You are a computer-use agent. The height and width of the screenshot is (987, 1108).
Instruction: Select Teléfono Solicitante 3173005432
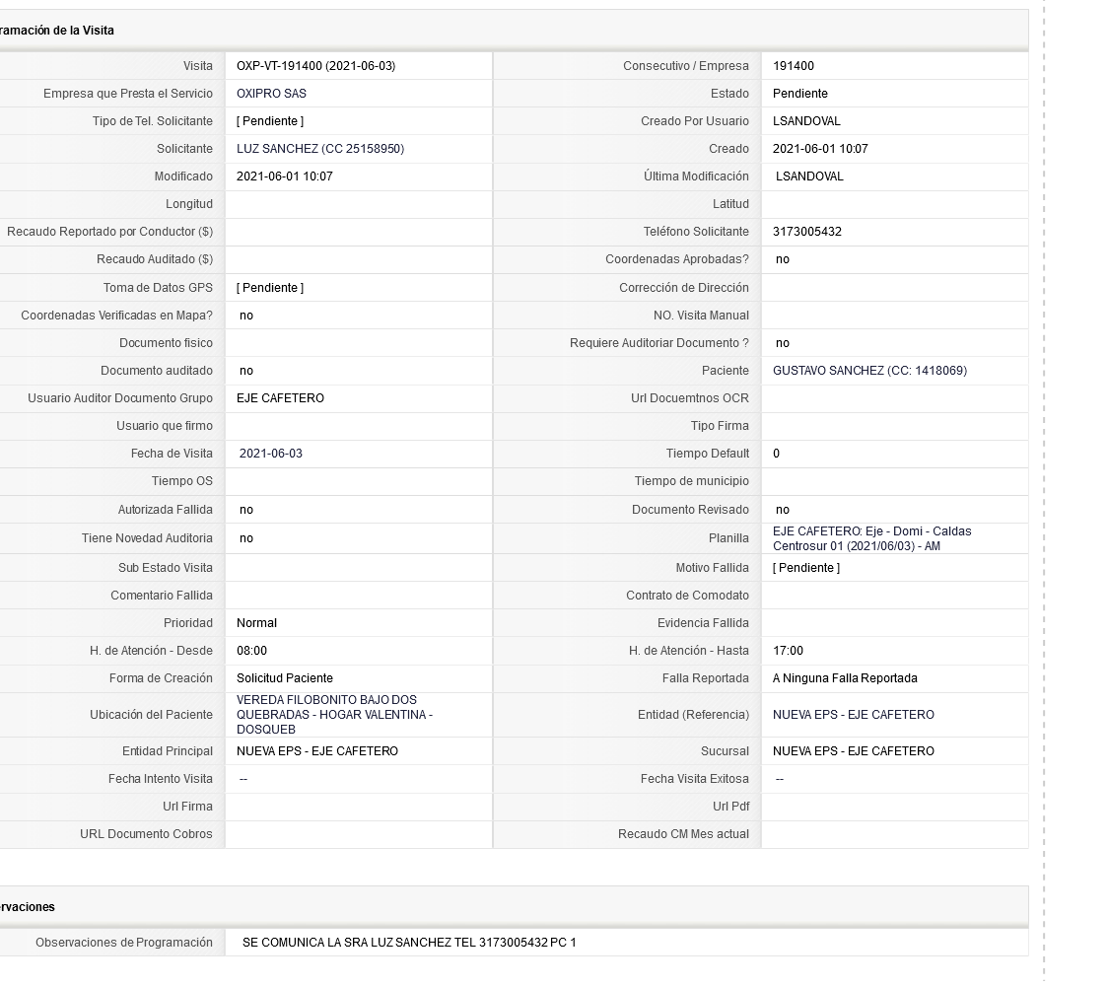(x=807, y=231)
